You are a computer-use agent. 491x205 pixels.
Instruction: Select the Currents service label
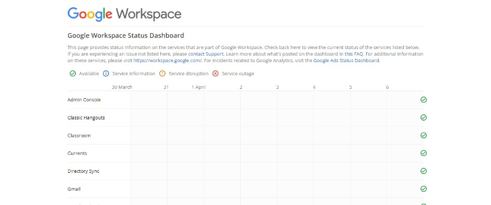pos(77,153)
